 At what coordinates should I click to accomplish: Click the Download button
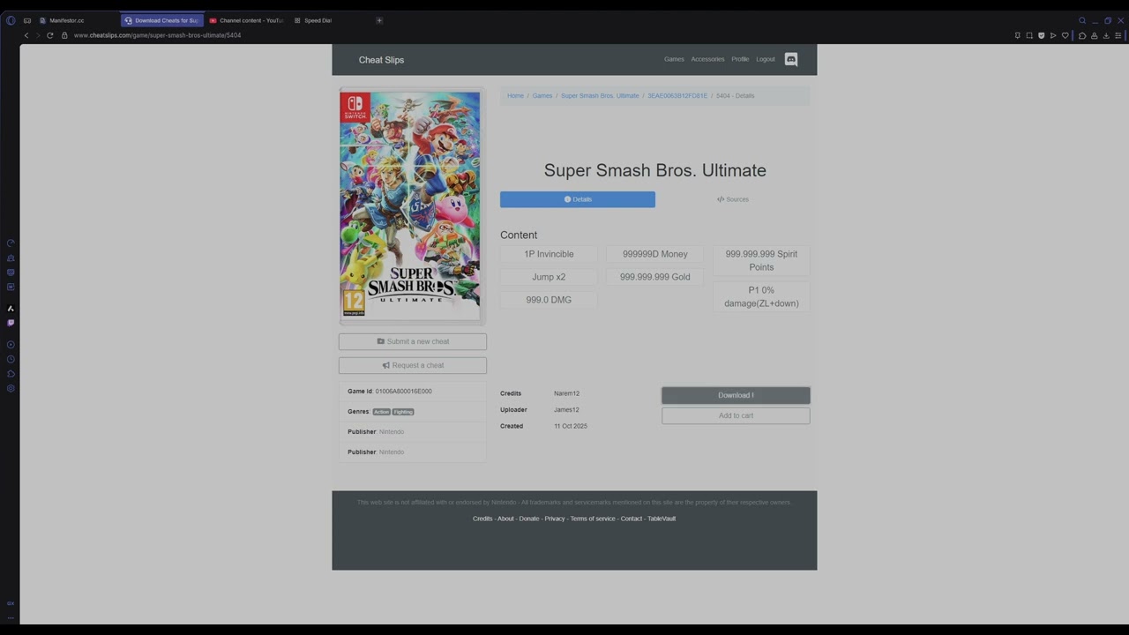coord(736,395)
